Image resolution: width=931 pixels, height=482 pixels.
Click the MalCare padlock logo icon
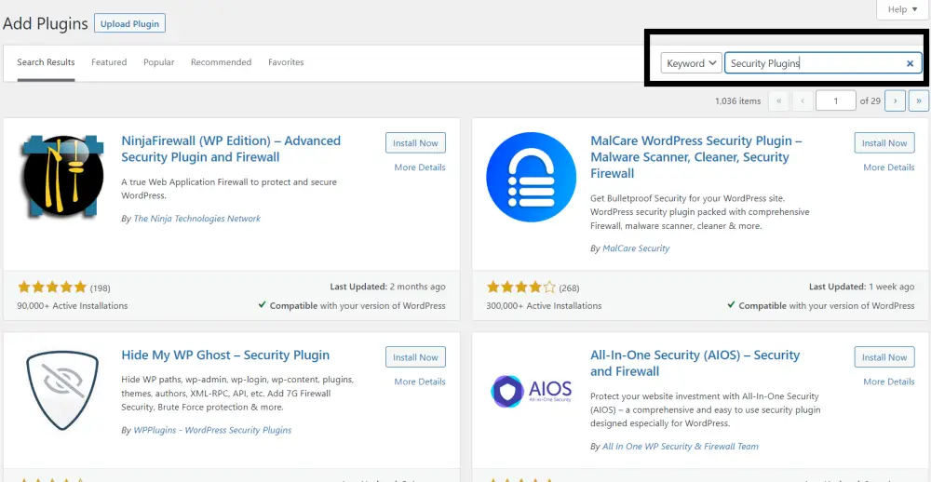pos(531,177)
